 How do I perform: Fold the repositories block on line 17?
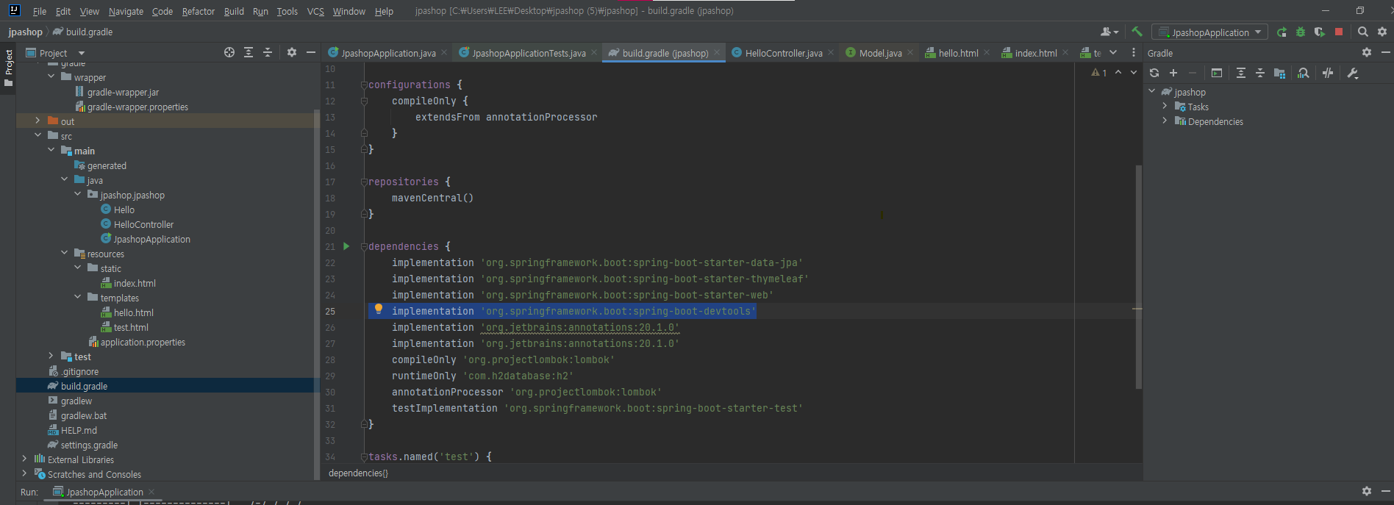[364, 182]
